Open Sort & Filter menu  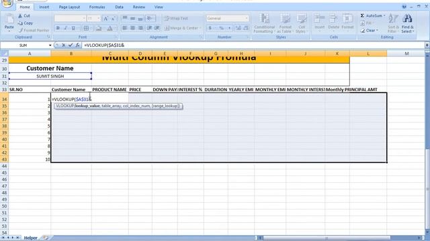[x=393, y=23]
